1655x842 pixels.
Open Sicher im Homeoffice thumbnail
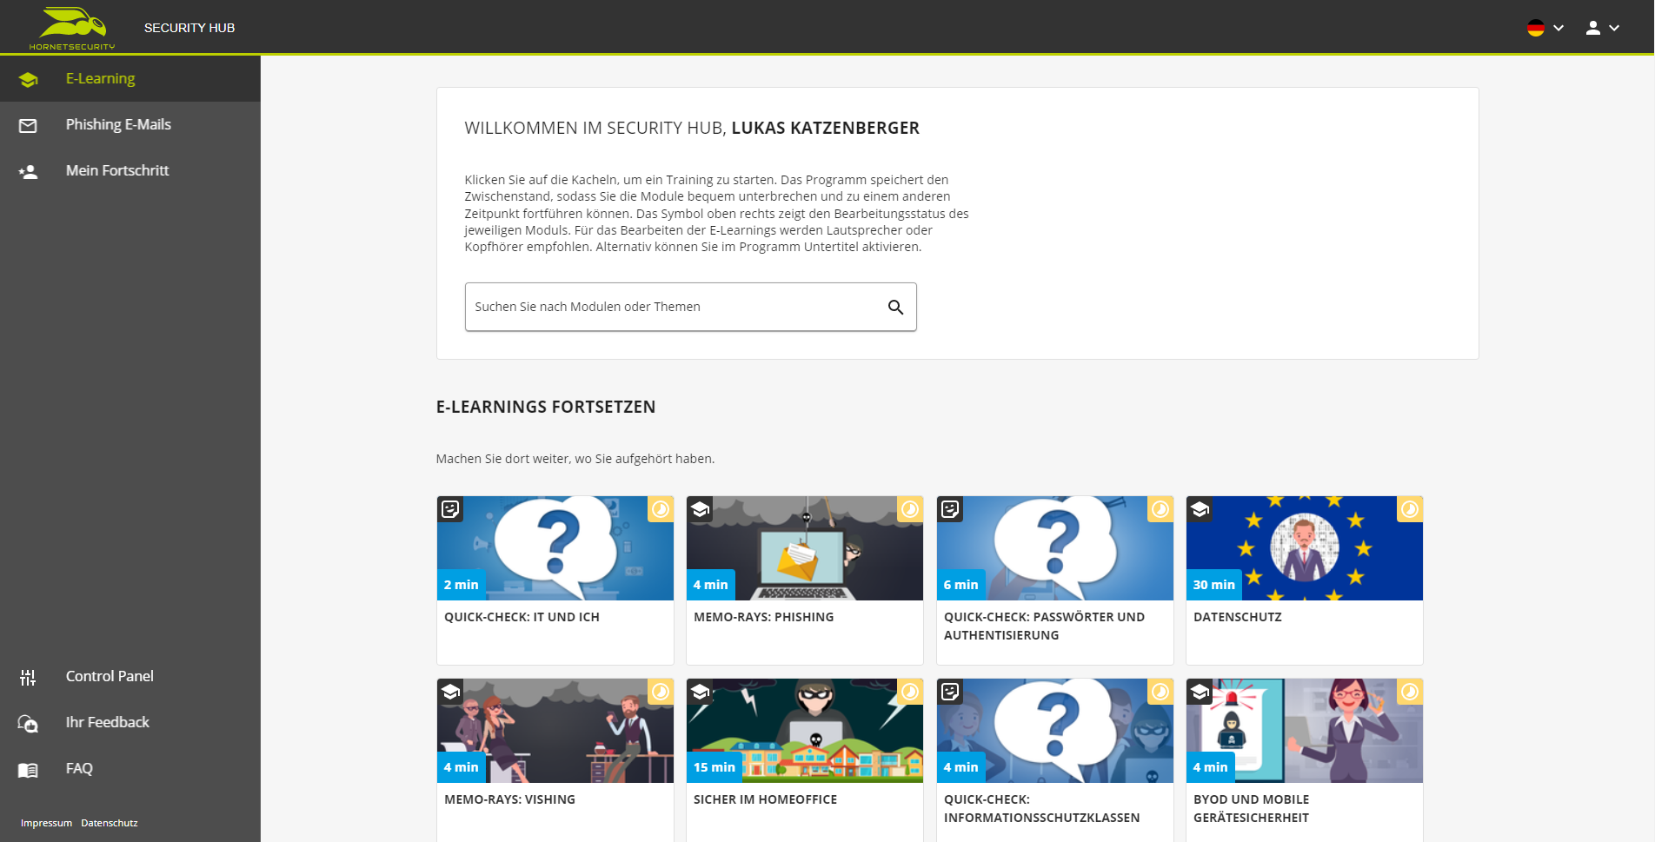coord(805,731)
